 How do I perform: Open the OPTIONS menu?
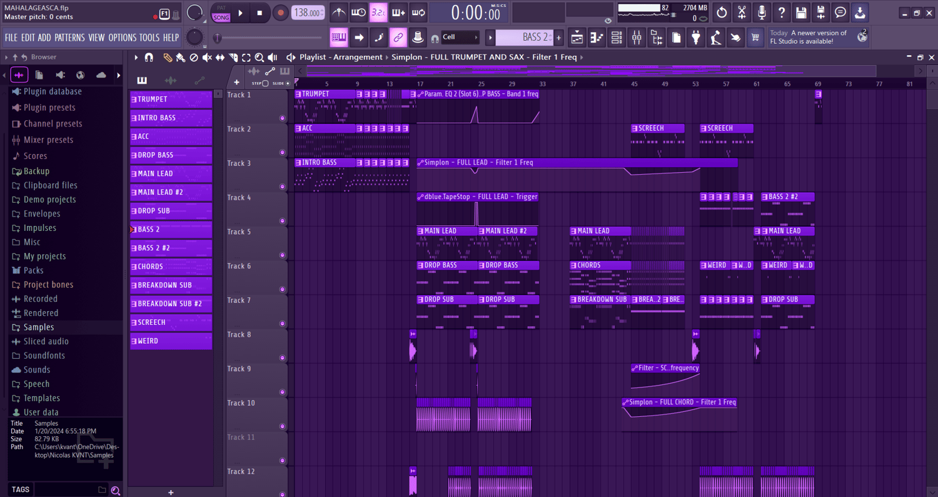123,38
